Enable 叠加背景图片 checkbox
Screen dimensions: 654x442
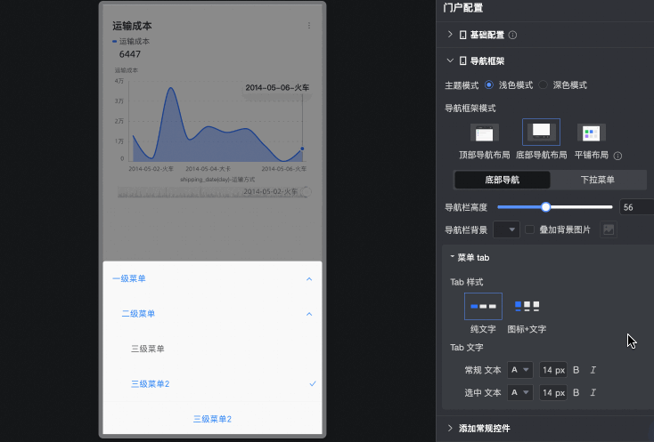[x=529, y=229]
